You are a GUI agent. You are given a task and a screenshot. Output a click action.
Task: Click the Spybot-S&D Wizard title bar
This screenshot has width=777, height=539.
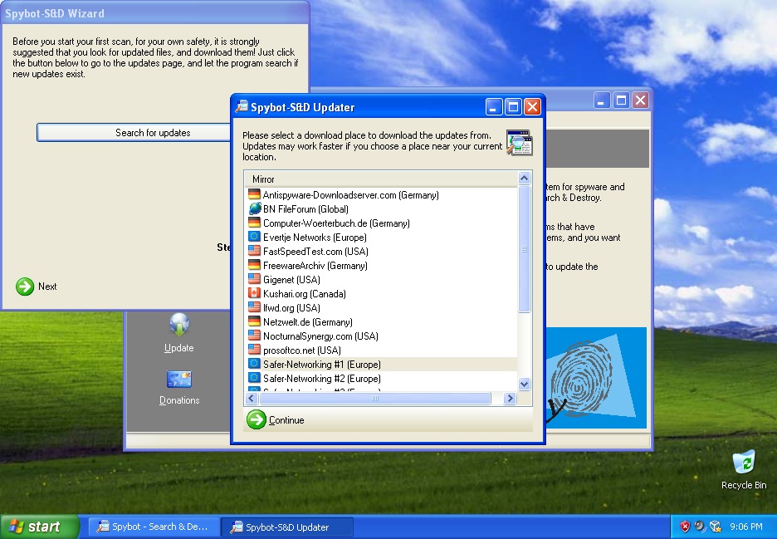[x=154, y=13]
